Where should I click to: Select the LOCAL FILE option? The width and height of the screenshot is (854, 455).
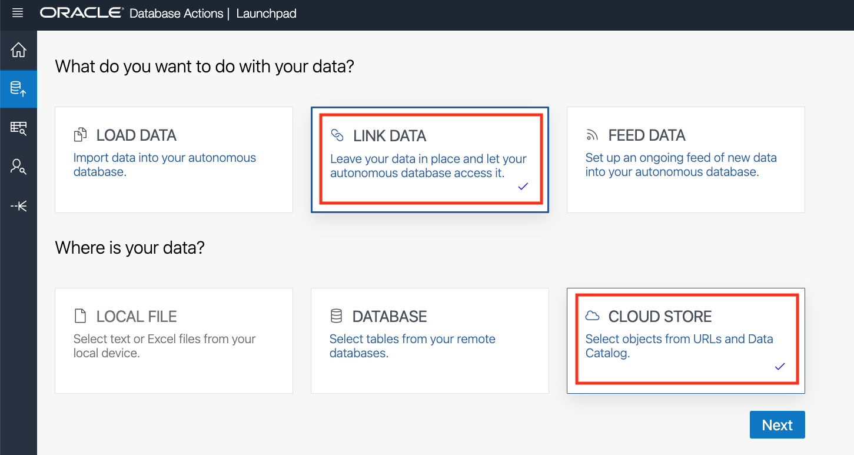pos(174,340)
